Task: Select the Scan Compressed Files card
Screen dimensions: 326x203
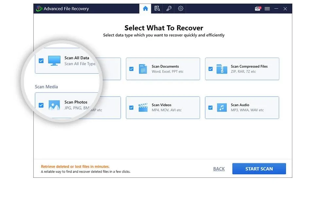Action: (x=242, y=69)
